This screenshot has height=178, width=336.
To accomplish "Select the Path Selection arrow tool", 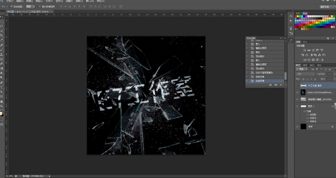I will click(2, 92).
